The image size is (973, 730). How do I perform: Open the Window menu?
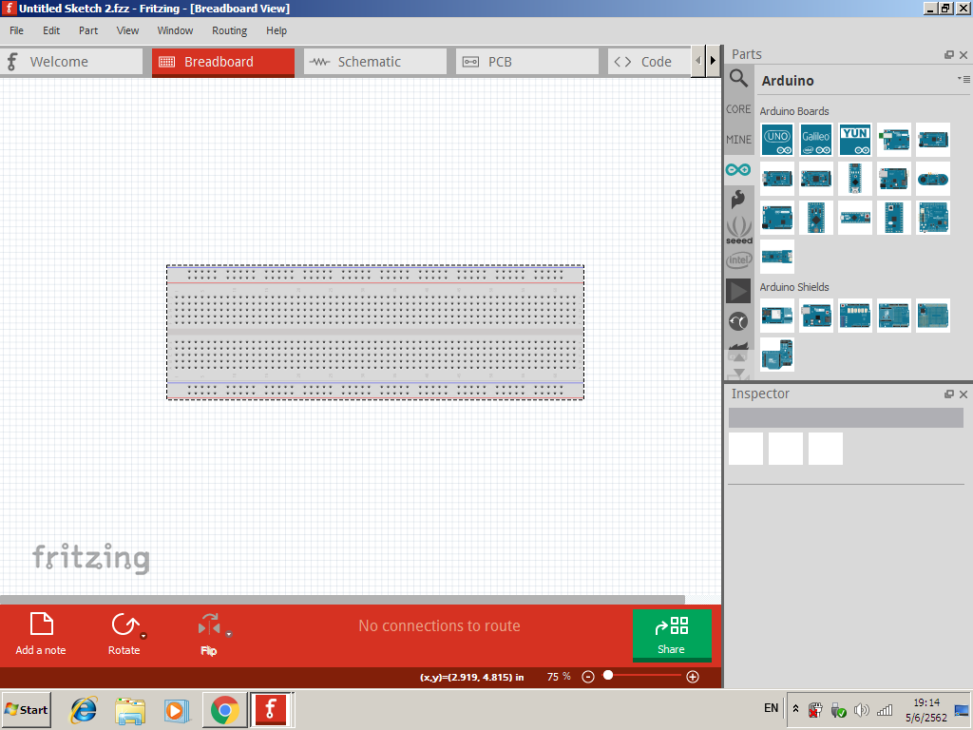tap(175, 30)
